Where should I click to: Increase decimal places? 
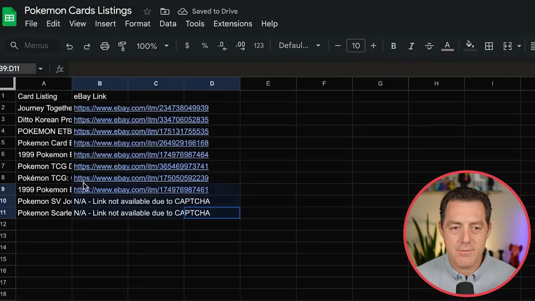(x=240, y=46)
